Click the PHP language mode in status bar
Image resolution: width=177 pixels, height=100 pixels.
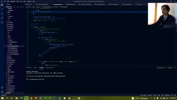click(x=163, y=95)
